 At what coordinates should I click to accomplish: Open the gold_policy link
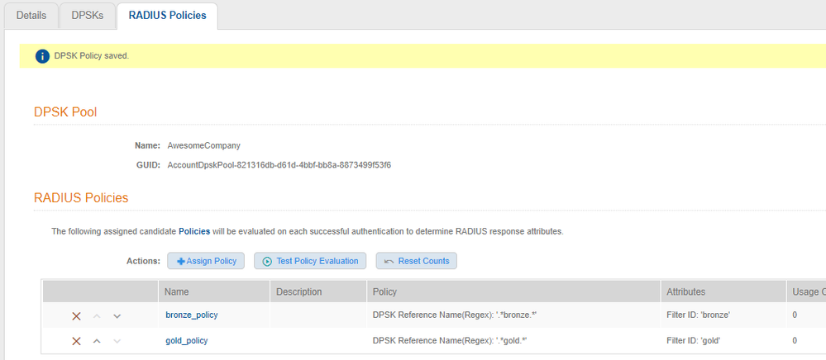coord(186,341)
